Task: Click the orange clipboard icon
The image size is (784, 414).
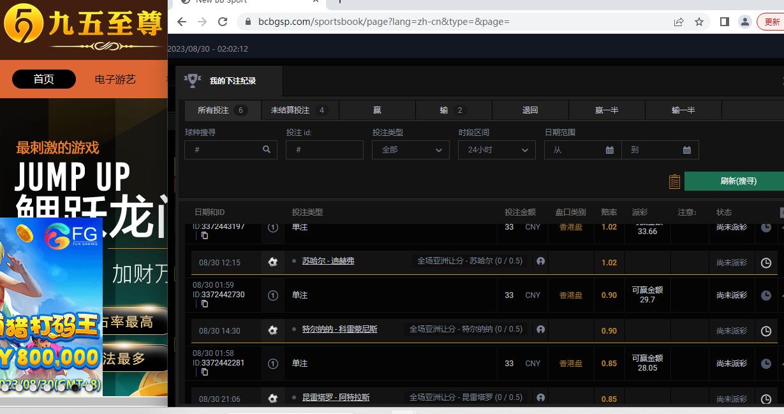Action: point(674,182)
